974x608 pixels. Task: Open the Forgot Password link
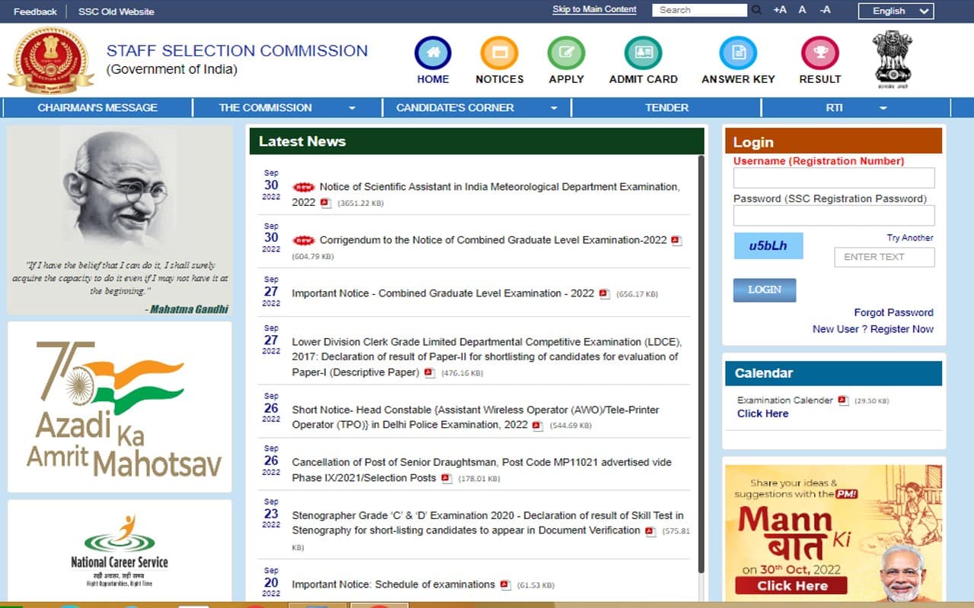click(x=893, y=312)
